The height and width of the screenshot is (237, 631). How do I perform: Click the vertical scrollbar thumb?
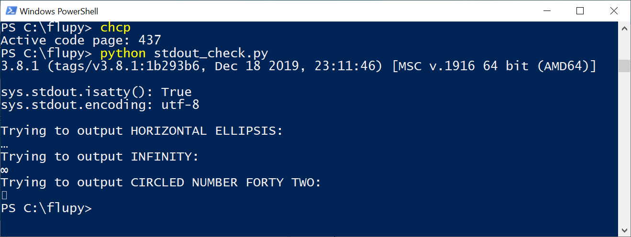pyautogui.click(x=624, y=65)
